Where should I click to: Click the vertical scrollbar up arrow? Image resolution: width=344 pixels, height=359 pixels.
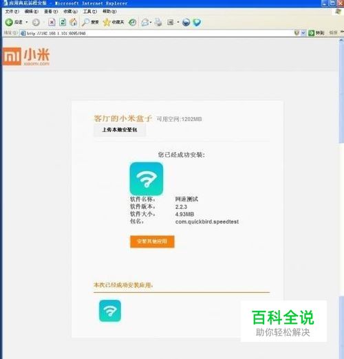[341, 41]
